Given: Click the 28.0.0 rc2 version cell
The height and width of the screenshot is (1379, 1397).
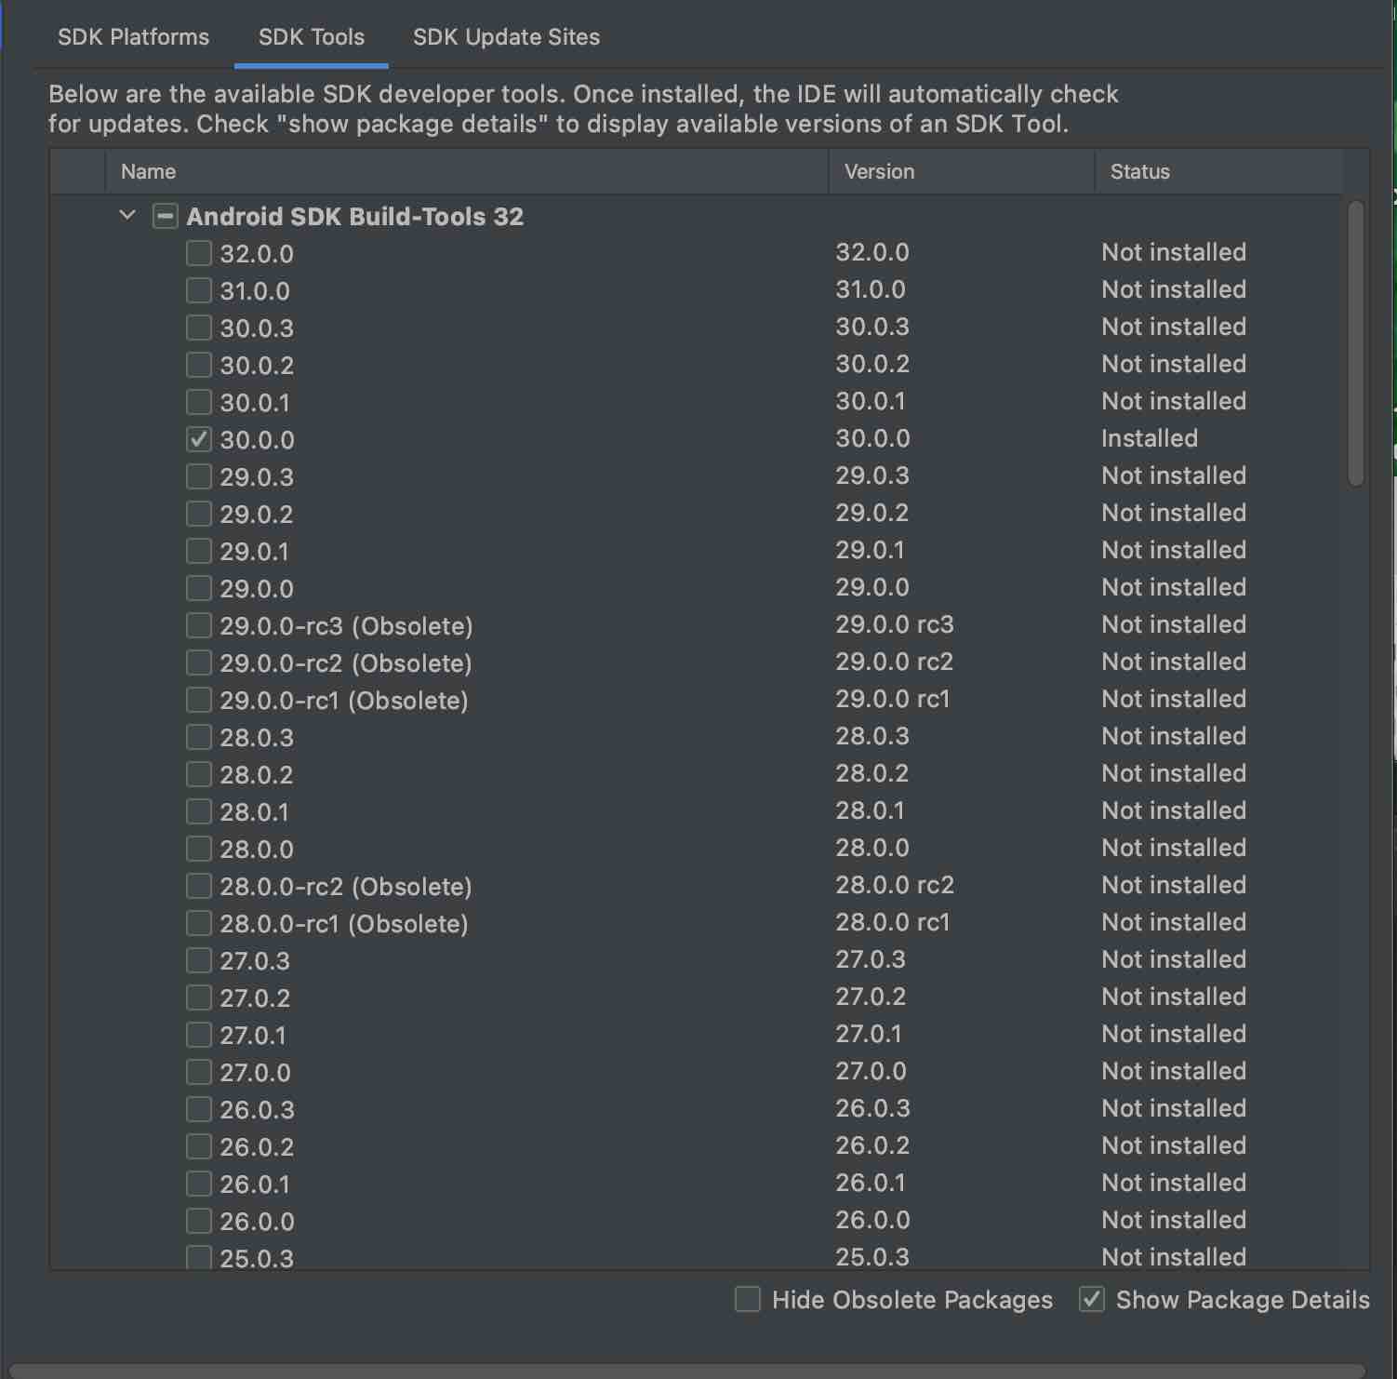Looking at the screenshot, I should [895, 885].
